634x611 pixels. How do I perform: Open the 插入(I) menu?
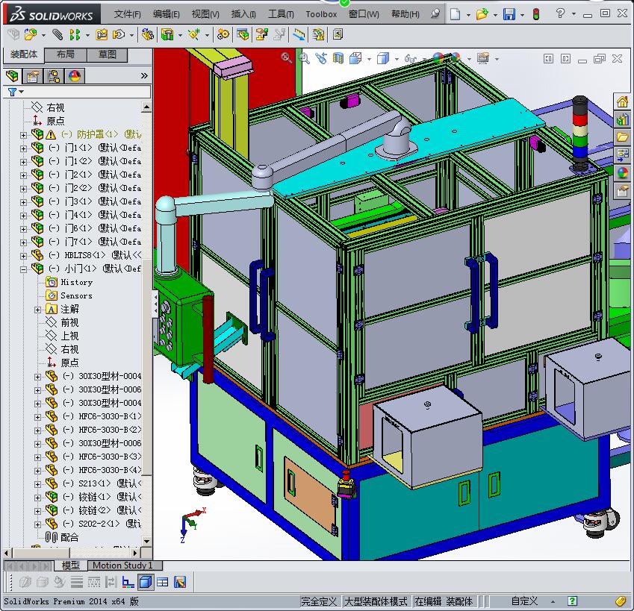coord(243,14)
